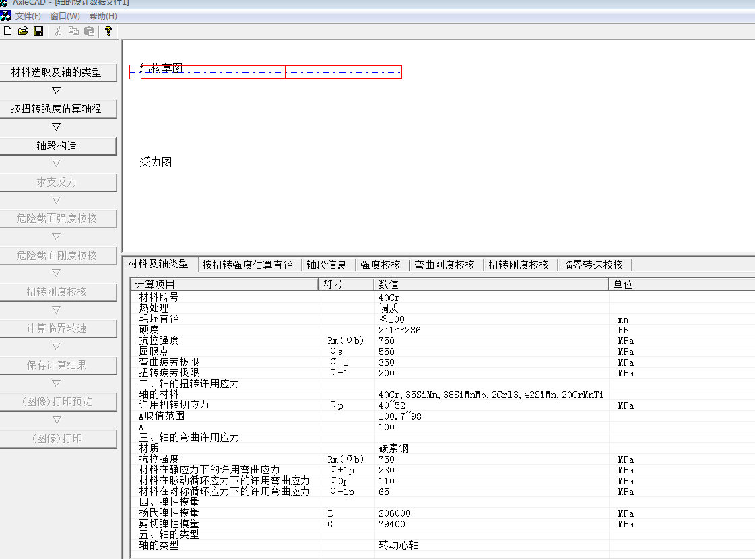Image resolution: width=755 pixels, height=559 pixels.
Task: Click the 轴段构造 button
Action: coord(57,145)
